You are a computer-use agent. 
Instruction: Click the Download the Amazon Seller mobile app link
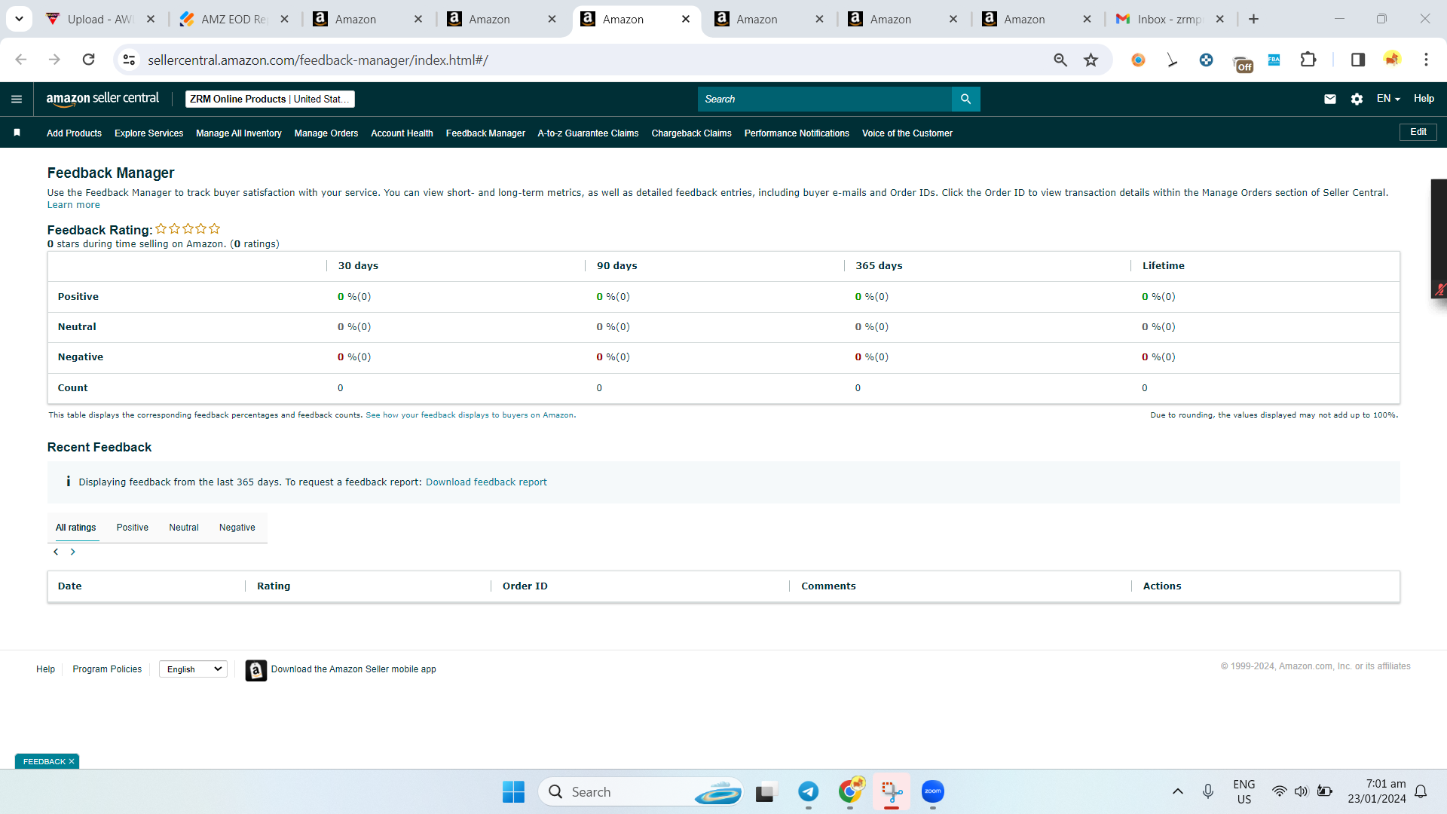(353, 669)
